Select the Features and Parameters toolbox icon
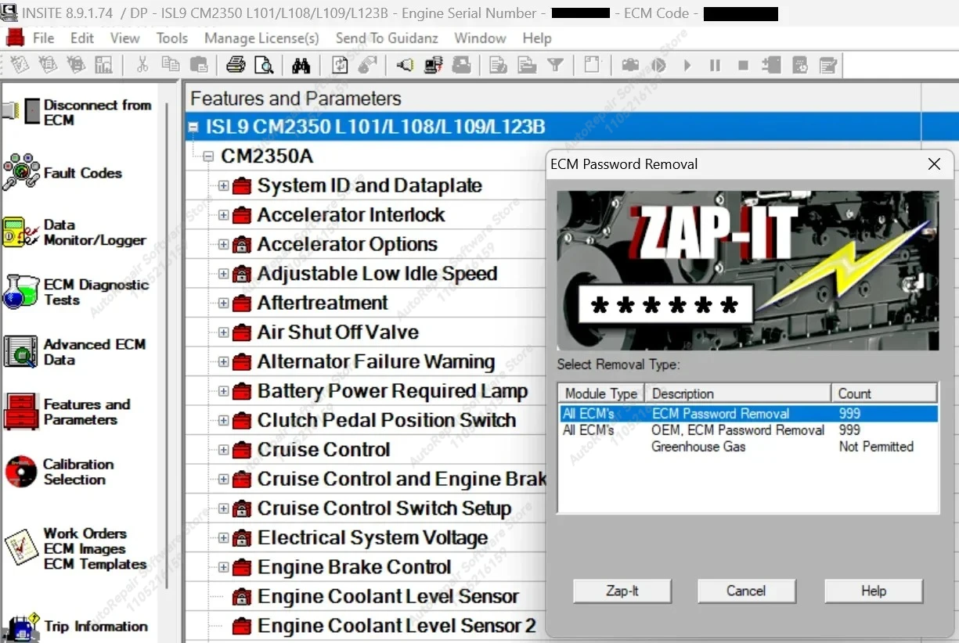 pyautogui.click(x=21, y=411)
